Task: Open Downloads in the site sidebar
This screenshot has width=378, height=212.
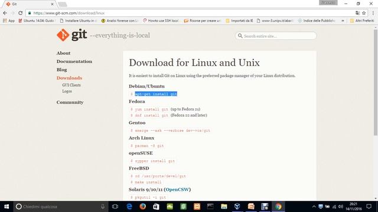Action: 70,78
